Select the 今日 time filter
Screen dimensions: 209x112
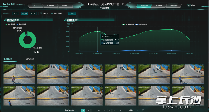coord(15,13)
